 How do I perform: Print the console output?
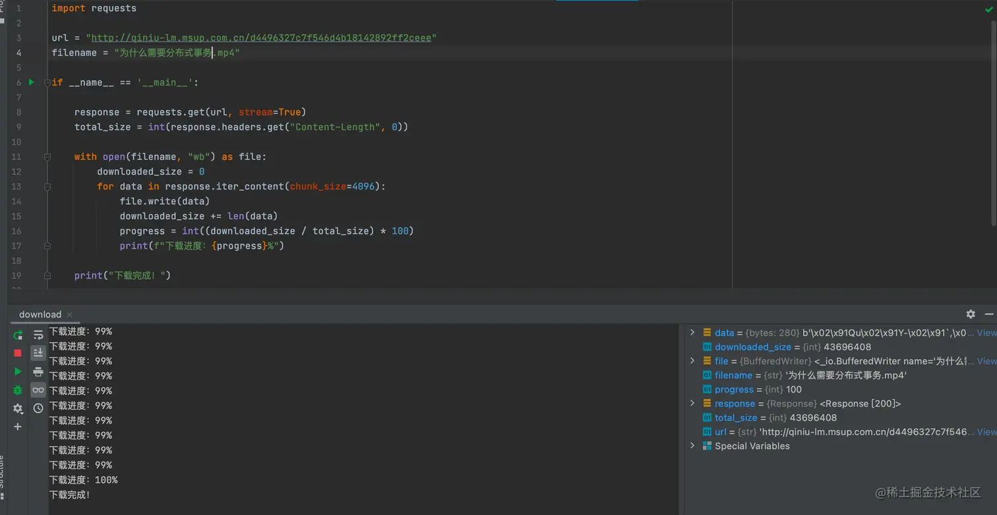click(x=38, y=371)
